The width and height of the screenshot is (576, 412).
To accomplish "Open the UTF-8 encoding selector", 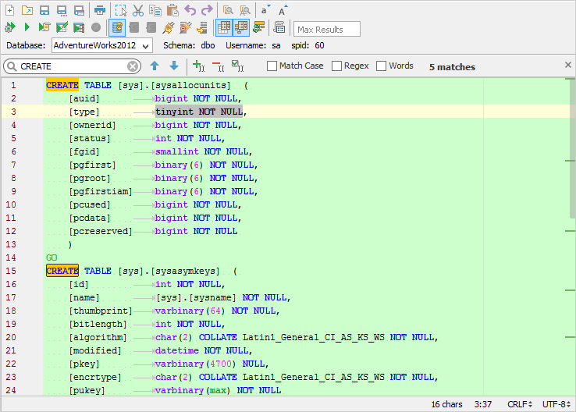I will tap(556, 403).
